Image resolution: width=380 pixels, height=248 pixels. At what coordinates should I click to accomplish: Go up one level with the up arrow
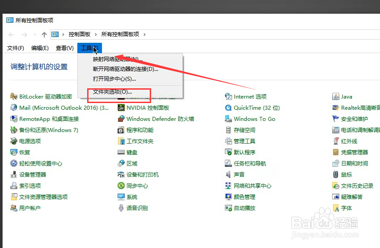pyautogui.click(x=44, y=35)
